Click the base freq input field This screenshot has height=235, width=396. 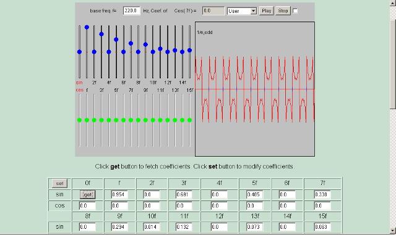click(132, 10)
